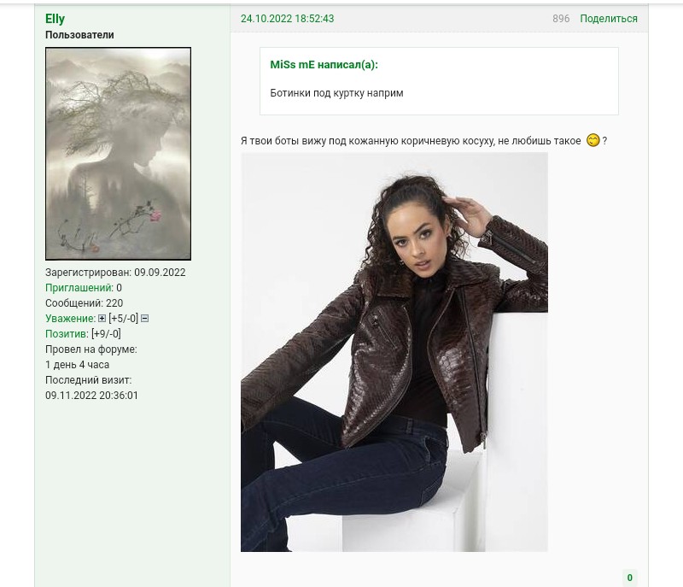Click the Сообщений: 220 line
Screen dimensions: 683x587
pos(84,302)
